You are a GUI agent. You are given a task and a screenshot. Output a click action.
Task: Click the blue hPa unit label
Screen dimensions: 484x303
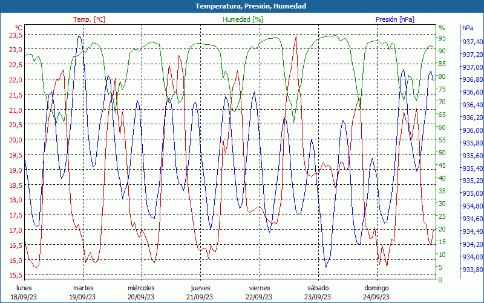coord(468,28)
